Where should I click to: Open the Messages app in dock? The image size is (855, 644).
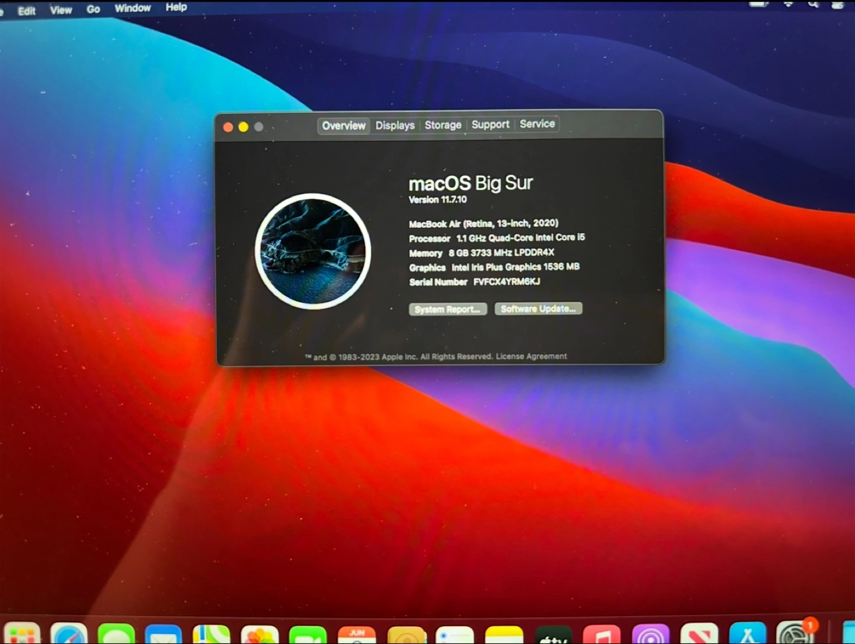click(116, 635)
